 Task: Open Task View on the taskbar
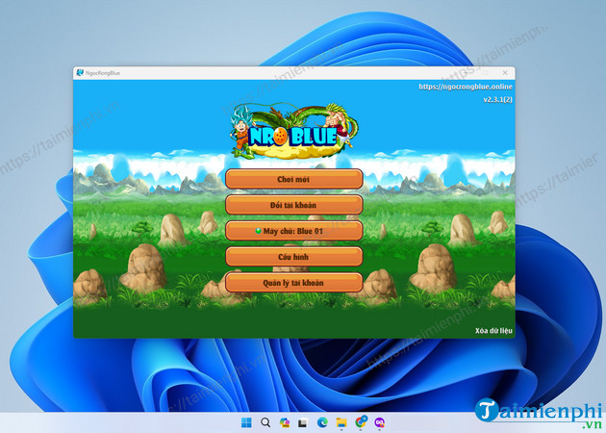pos(303,422)
